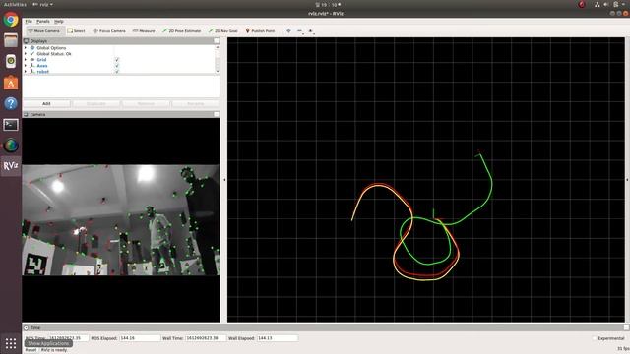Toggle the Grid display checkbox
The image size is (630, 354).
point(117,60)
